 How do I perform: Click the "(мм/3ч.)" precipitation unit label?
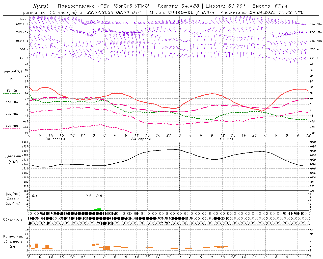tap(13, 194)
